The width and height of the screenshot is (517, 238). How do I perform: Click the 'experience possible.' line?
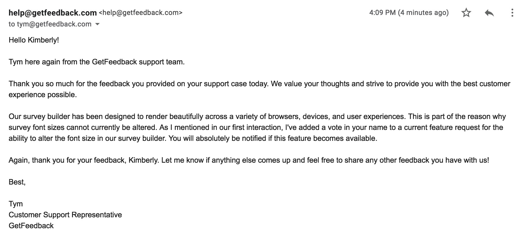(x=43, y=95)
